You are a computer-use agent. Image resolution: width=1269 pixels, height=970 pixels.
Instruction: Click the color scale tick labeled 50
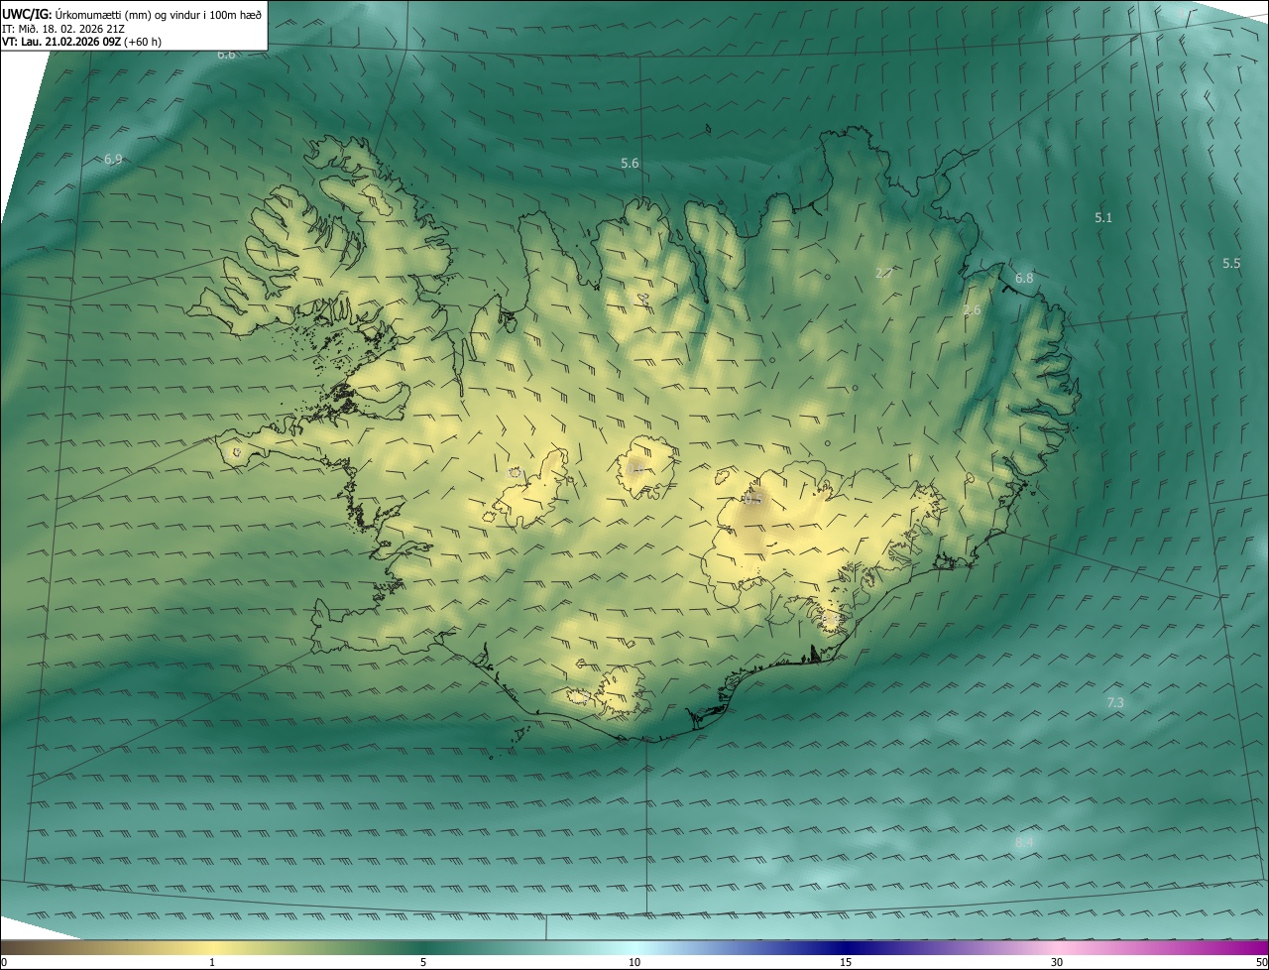point(1261,962)
